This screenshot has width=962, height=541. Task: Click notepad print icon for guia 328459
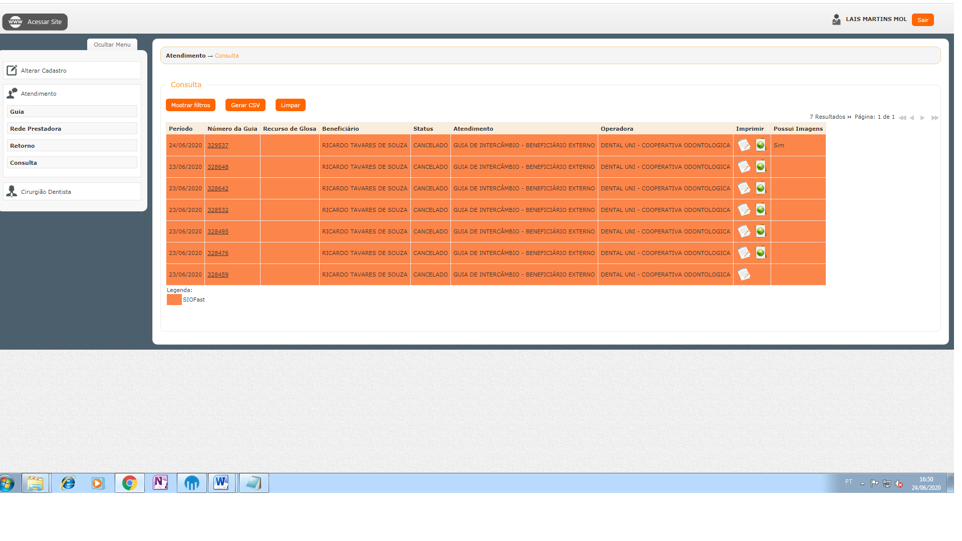click(744, 275)
